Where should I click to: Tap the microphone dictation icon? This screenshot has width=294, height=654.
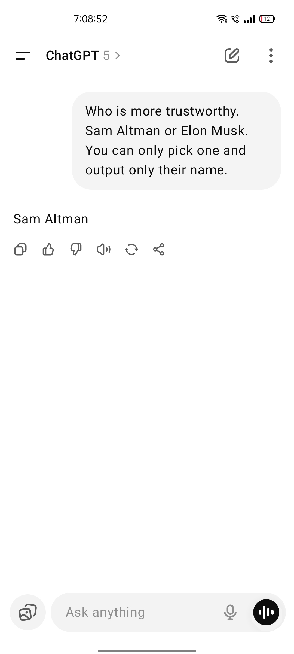[x=230, y=612]
